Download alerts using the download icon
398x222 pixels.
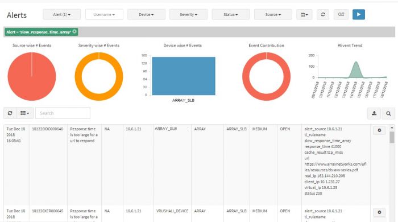coord(374,113)
